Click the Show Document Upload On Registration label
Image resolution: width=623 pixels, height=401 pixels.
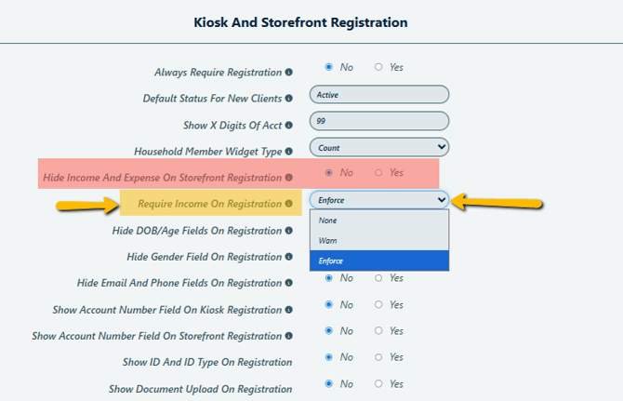coord(200,389)
